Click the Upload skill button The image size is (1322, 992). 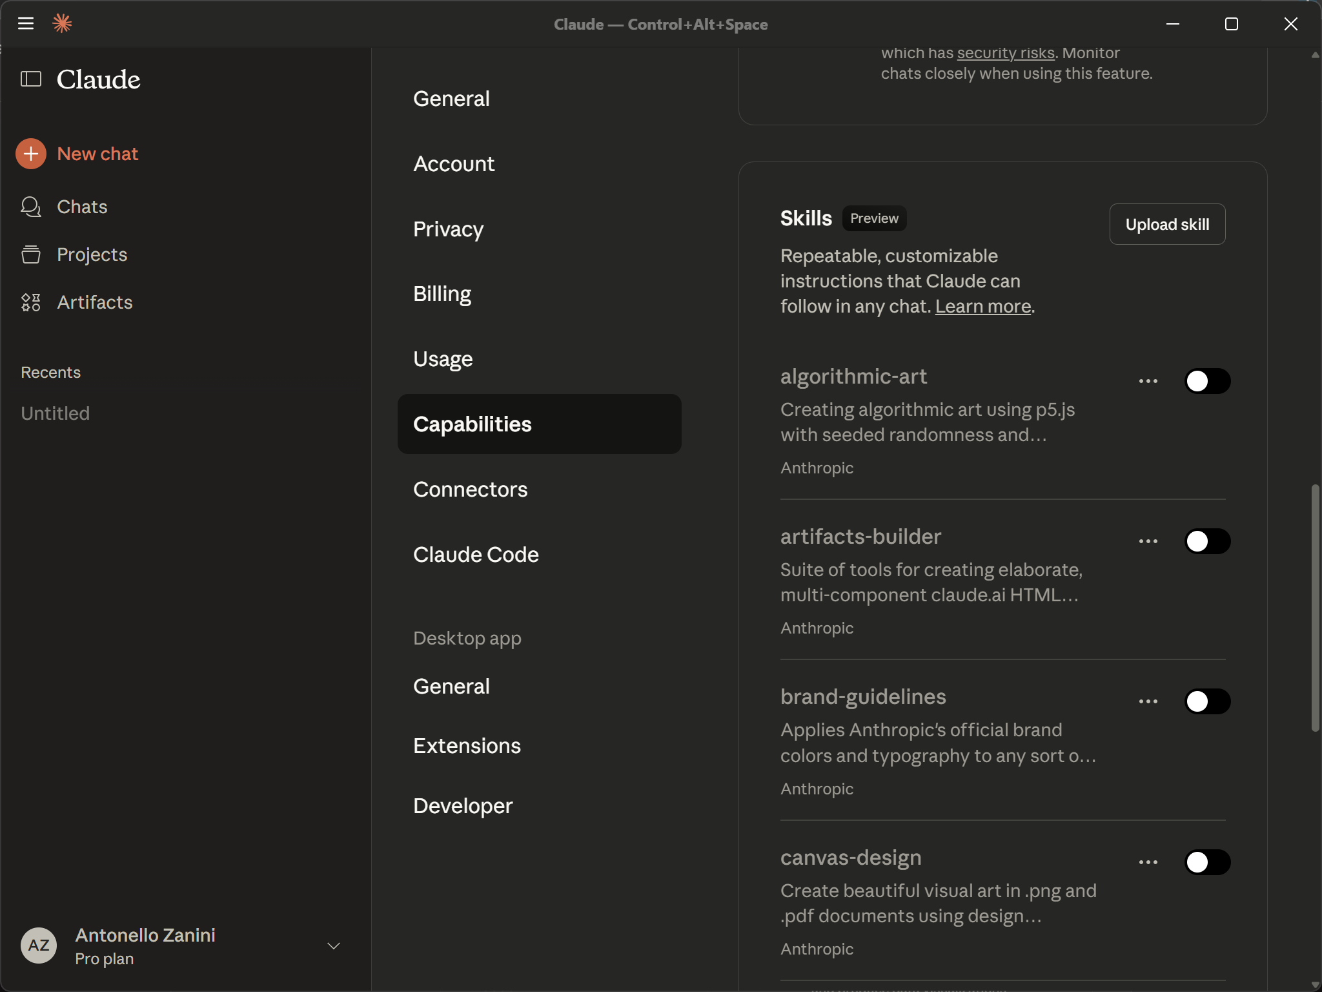1167,225
